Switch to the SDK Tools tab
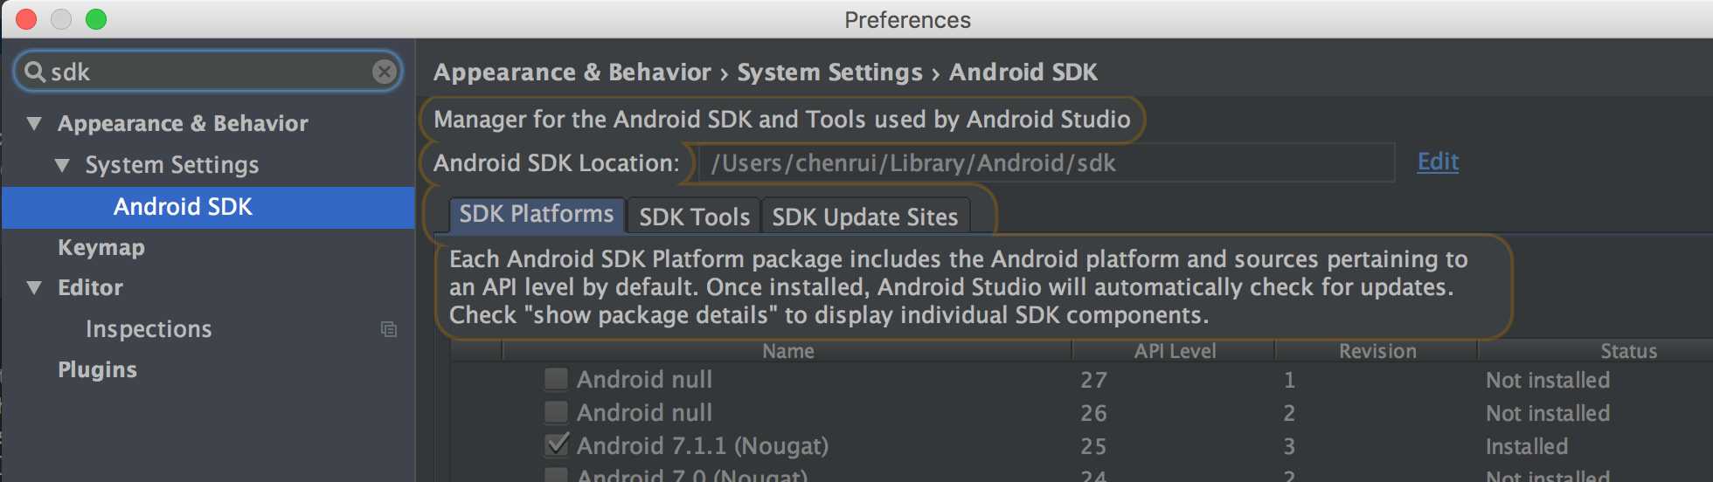This screenshot has height=482, width=1713. click(694, 217)
